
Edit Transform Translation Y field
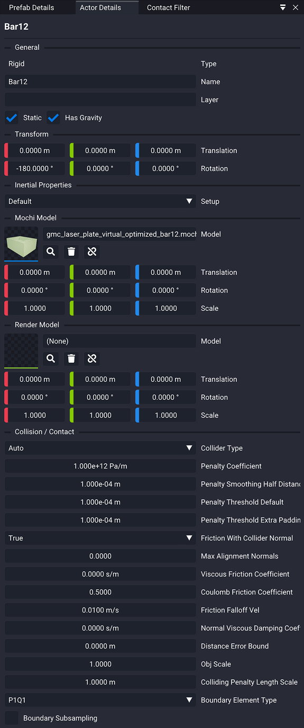[100, 150]
